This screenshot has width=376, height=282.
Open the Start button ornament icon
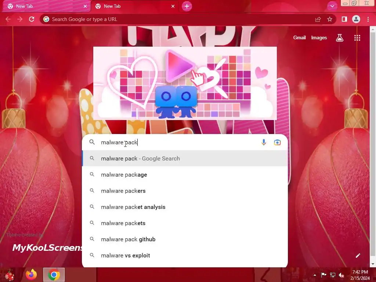click(x=10, y=275)
